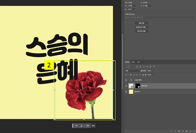Confirm the transform with 완료 button
196x133 pixels.
[x=93, y=126]
